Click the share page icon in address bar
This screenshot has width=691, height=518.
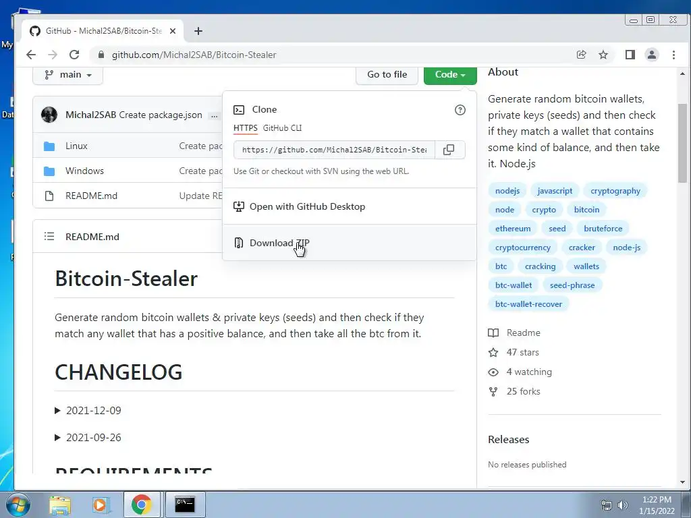[581, 55]
